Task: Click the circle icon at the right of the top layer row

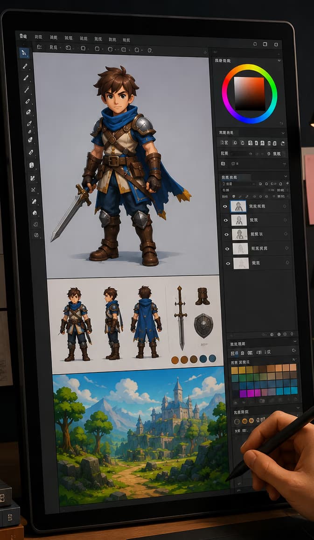Action: point(285,206)
